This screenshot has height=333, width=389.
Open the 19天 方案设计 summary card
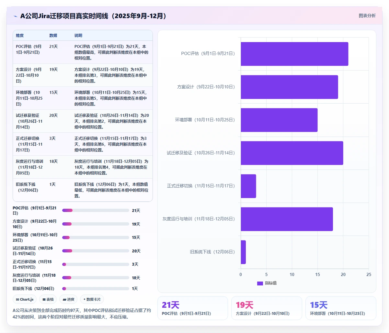(x=267, y=308)
